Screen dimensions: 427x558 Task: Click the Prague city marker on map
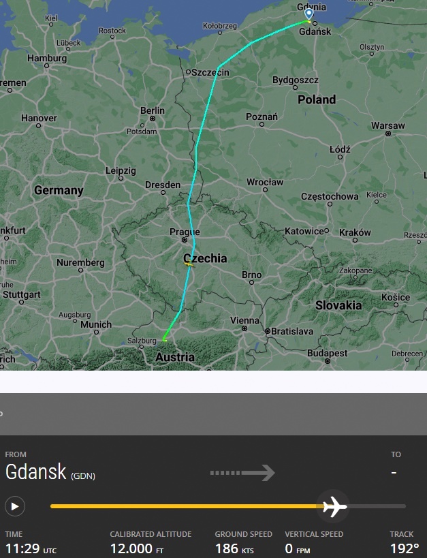(185, 240)
